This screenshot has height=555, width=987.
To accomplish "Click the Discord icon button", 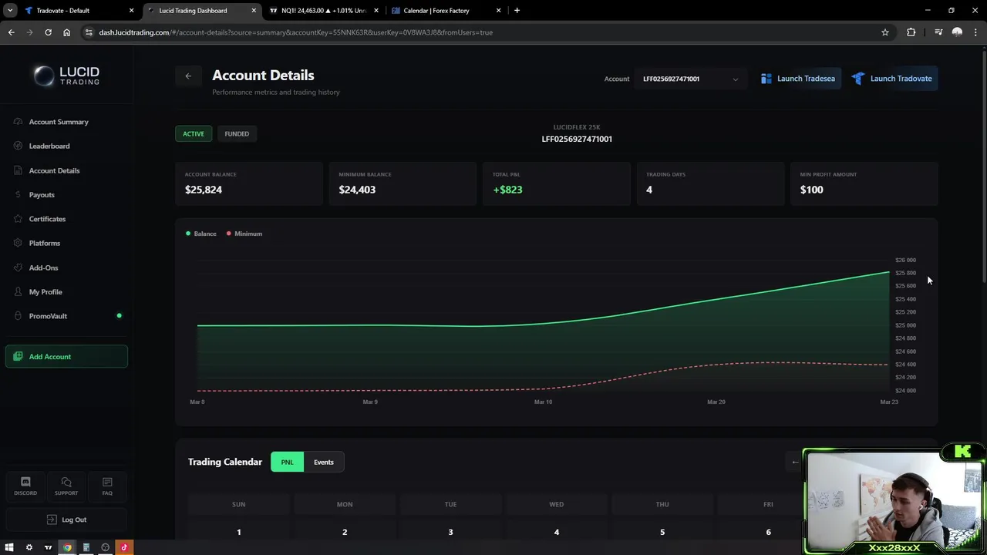I will (x=25, y=486).
